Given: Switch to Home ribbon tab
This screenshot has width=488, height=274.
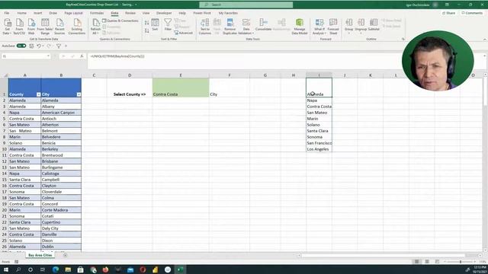Looking at the screenshot, I should pos(22,13).
